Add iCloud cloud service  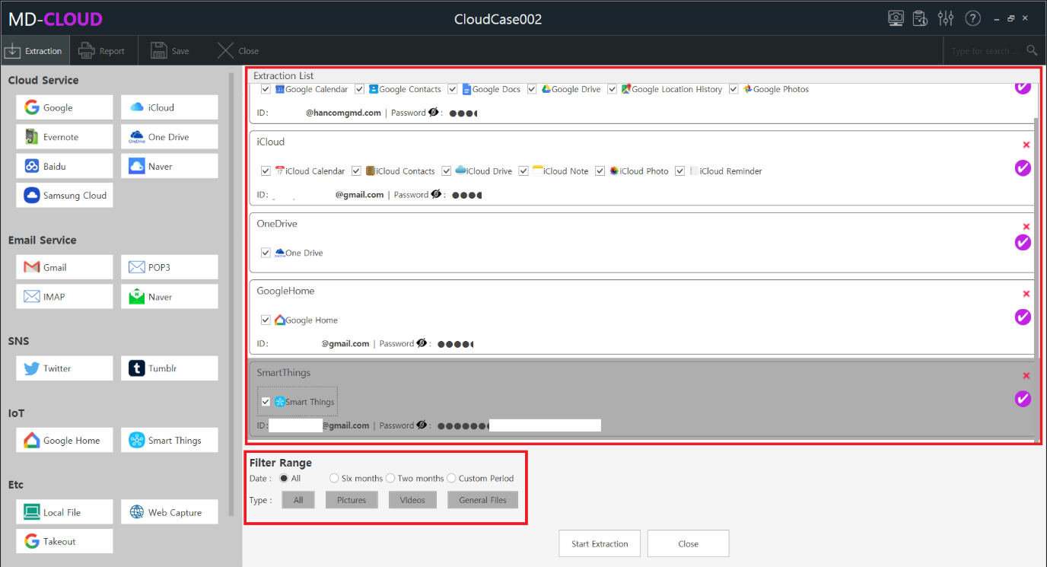169,107
